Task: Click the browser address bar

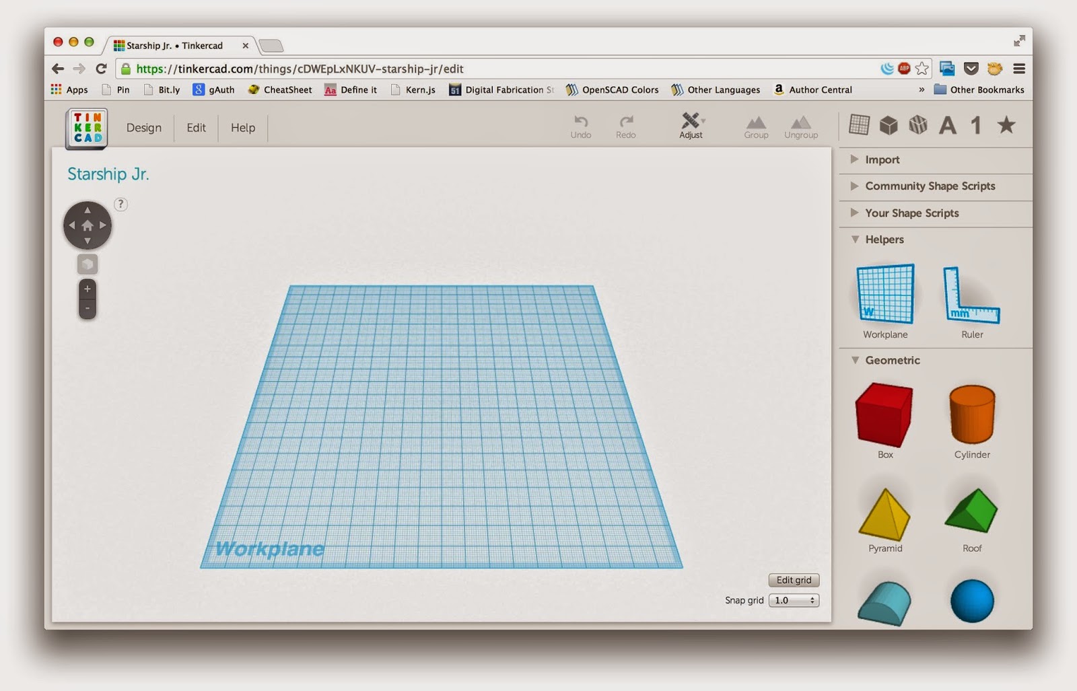Action: 498,69
